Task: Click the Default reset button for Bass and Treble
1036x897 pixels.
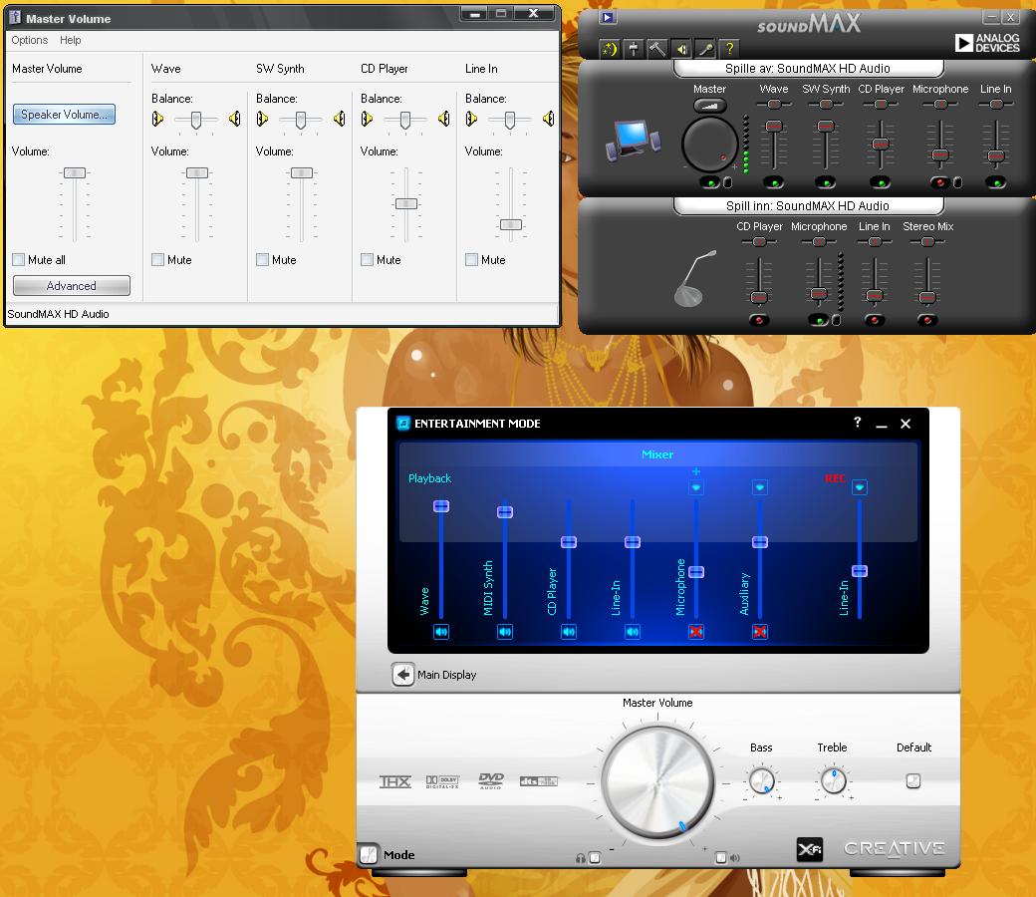Action: coord(913,781)
